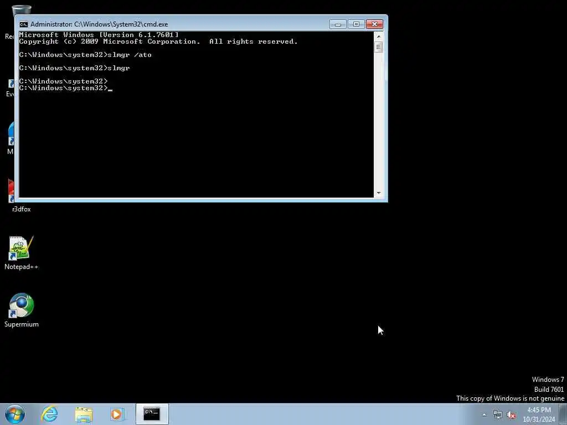Click the 'Microsoft Windows [Version 6.1.7601]' line
The height and width of the screenshot is (425, 567).
[99, 35]
